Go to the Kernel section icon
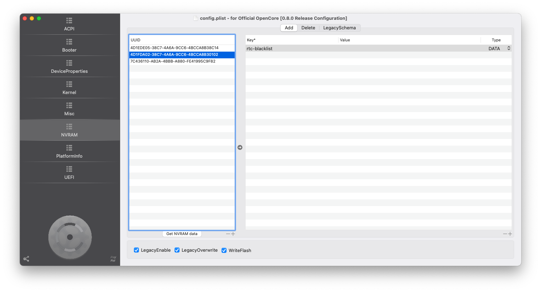541x292 pixels. pos(69,84)
